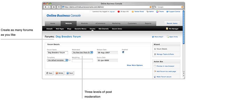Click the More Help speech bubble icon
The height and width of the screenshot is (100, 227).
(x=153, y=37)
